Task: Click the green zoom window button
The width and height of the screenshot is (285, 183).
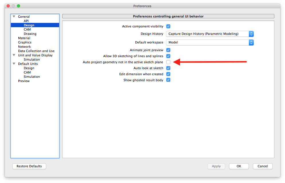Action: pos(18,6)
